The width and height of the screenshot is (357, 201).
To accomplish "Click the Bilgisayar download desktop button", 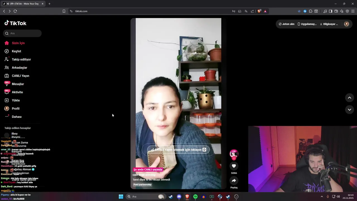I will click(x=329, y=24).
